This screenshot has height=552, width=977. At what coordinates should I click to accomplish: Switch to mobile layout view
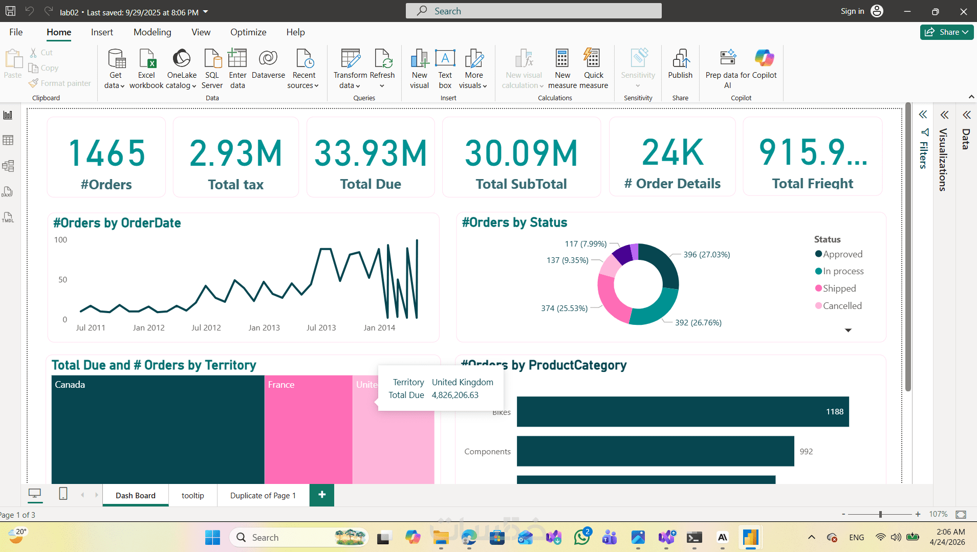[x=63, y=494]
